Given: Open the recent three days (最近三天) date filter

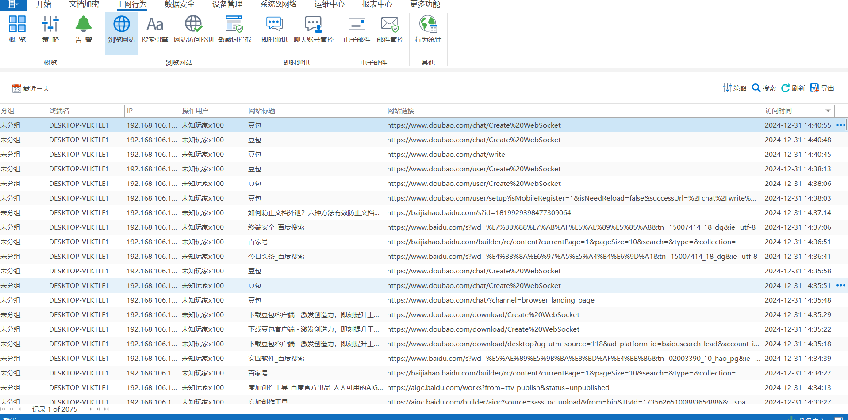Looking at the screenshot, I should [x=31, y=89].
